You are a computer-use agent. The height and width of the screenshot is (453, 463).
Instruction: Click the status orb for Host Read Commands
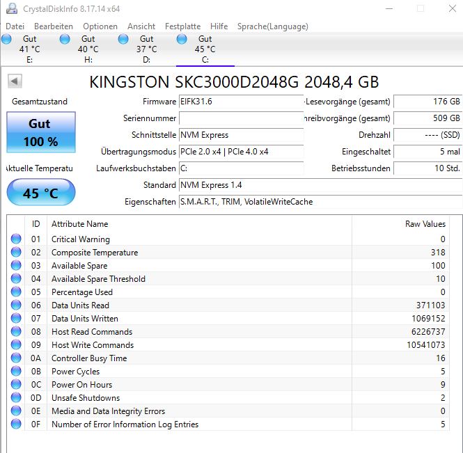[16, 331]
